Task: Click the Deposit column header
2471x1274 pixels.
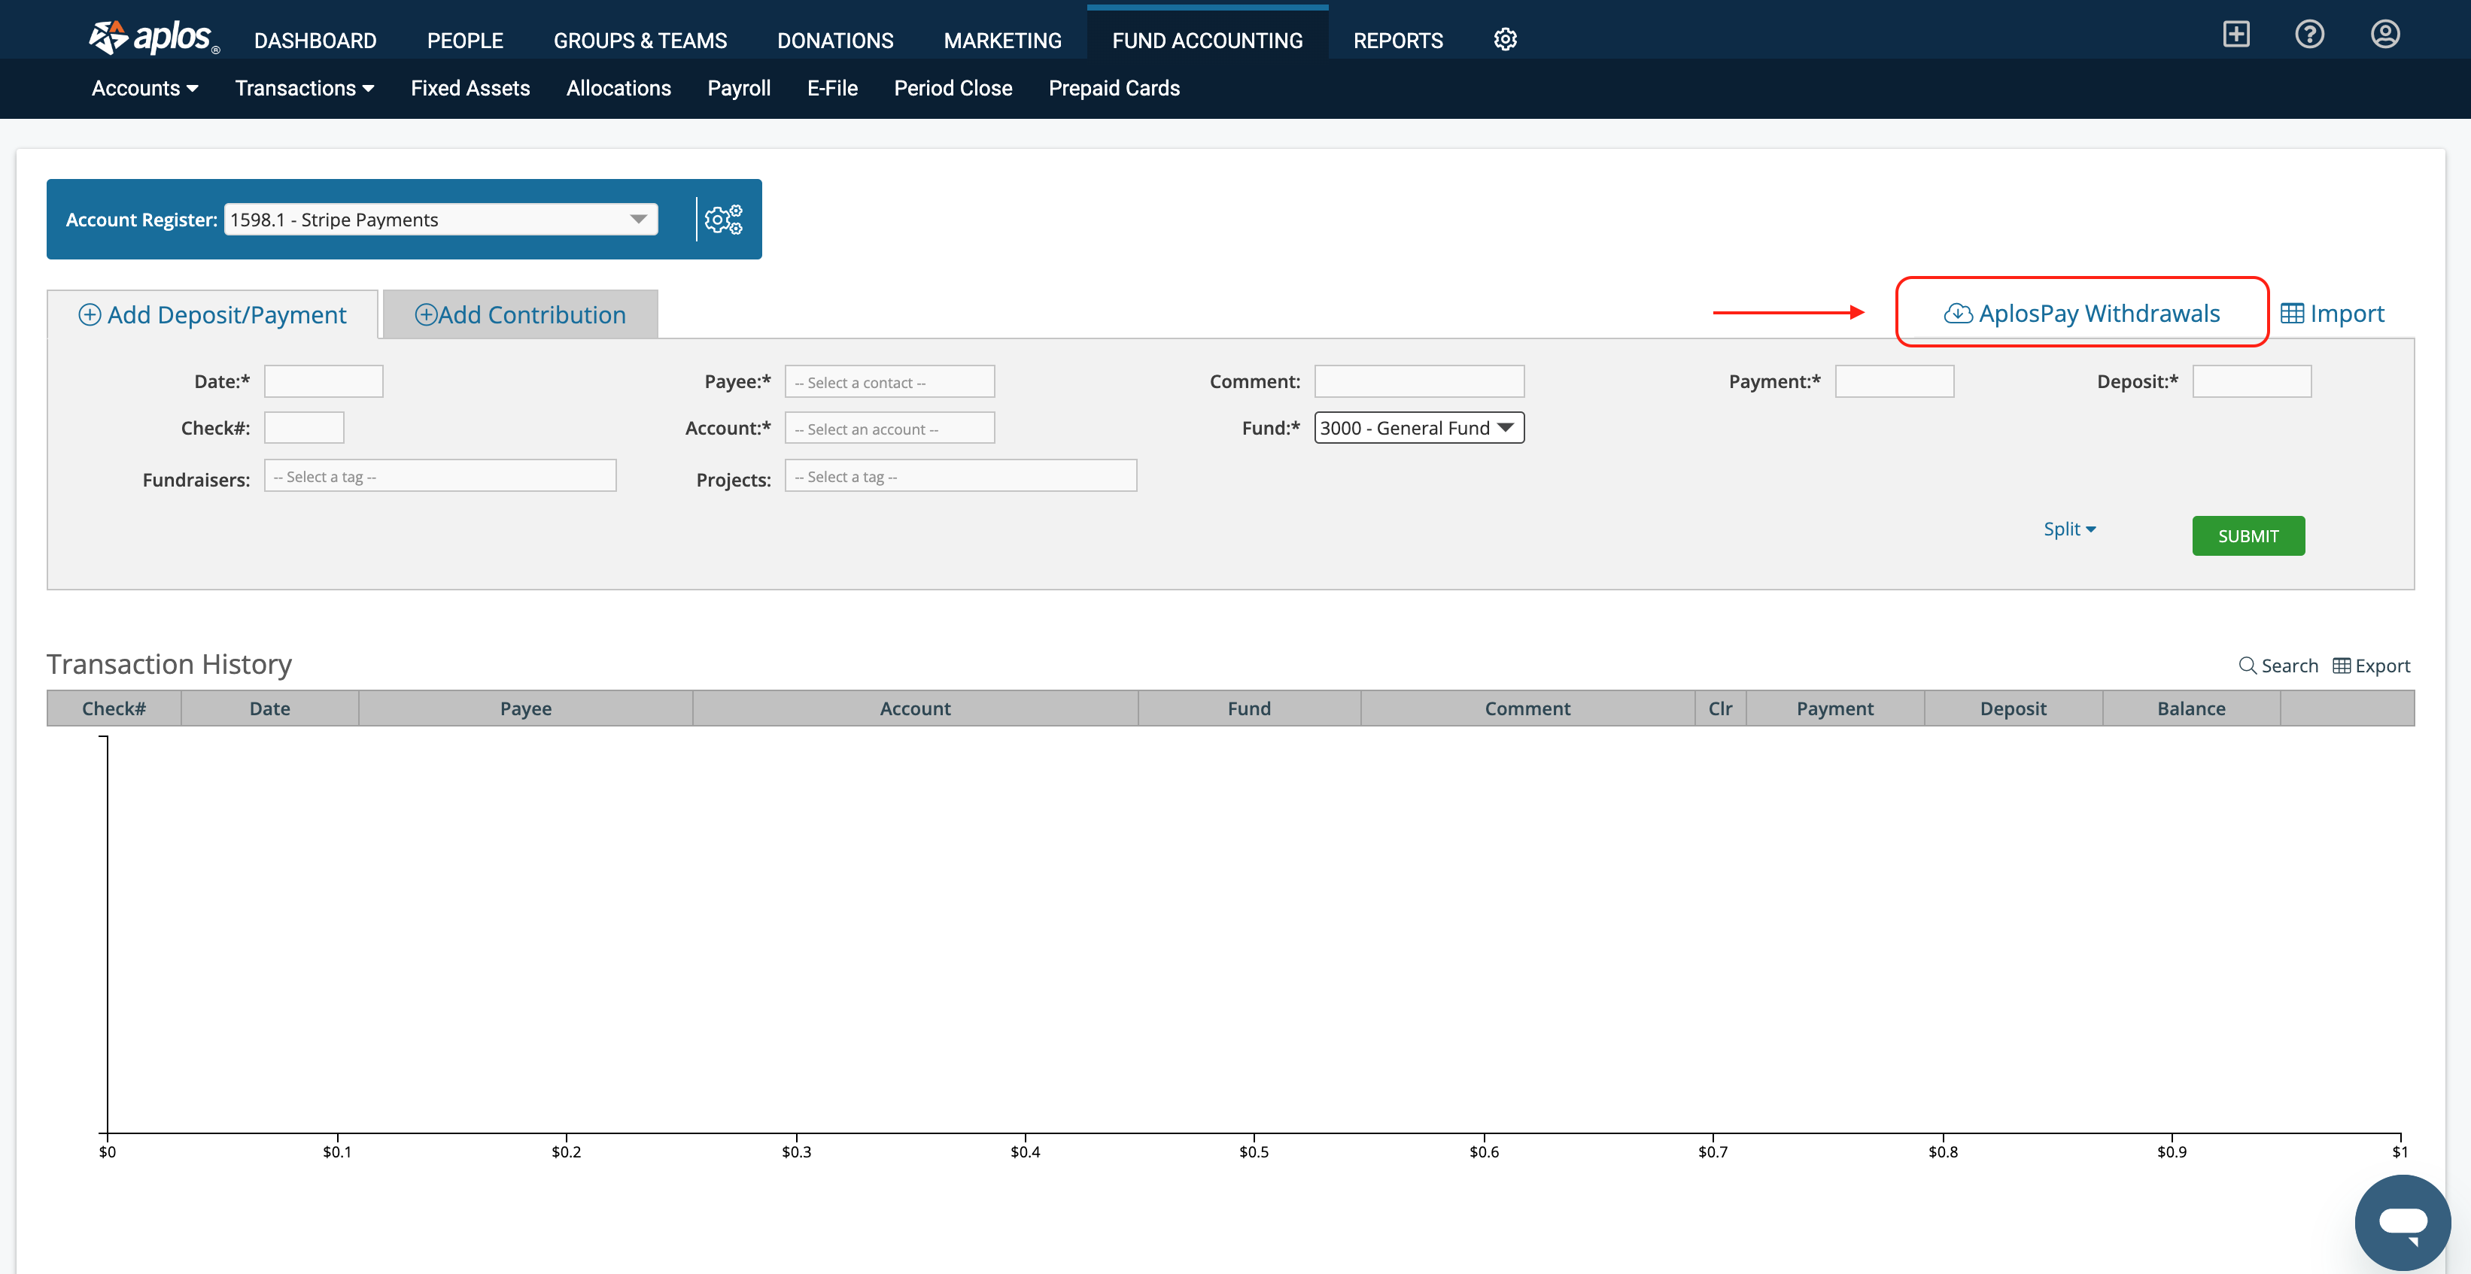Action: coord(2013,708)
